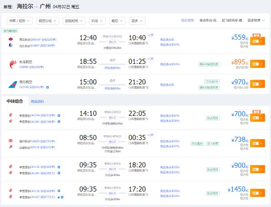Click the 福州航空 logo beside FU6629

[x=11, y=140]
